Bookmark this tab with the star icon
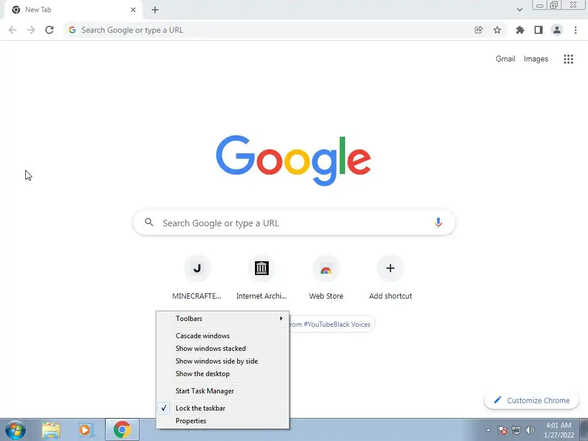Image resolution: width=588 pixels, height=441 pixels. click(x=497, y=30)
